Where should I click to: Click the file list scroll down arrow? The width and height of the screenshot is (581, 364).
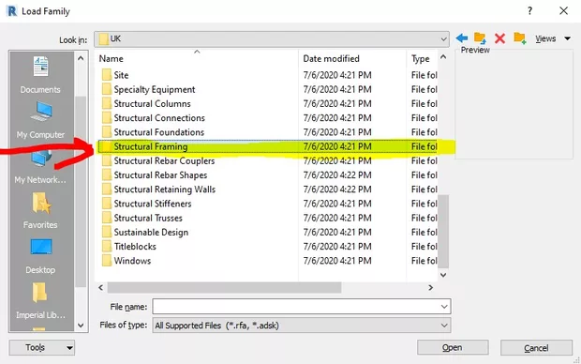click(443, 275)
